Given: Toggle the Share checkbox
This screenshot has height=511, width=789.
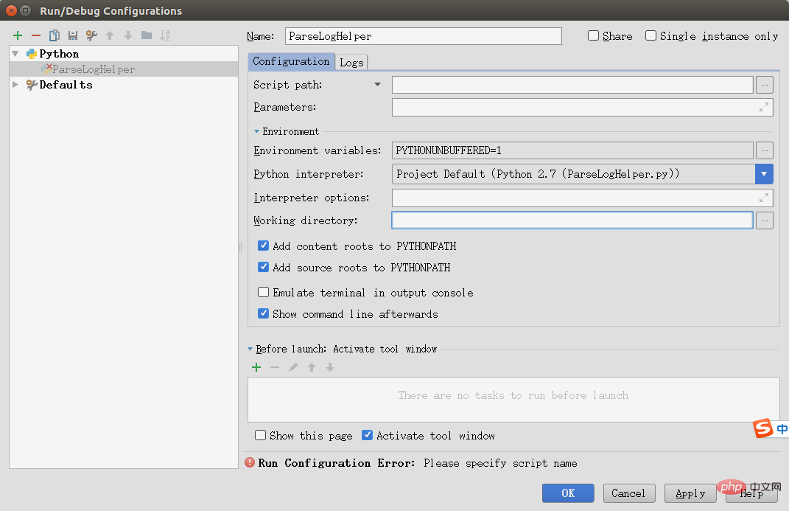Looking at the screenshot, I should pos(593,35).
